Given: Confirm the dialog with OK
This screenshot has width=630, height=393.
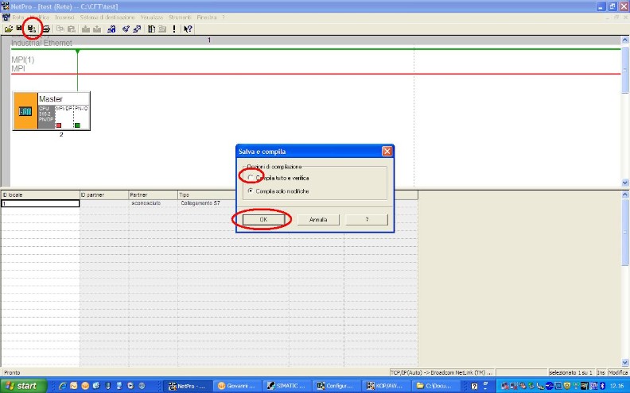Looking at the screenshot, I should pyautogui.click(x=263, y=219).
